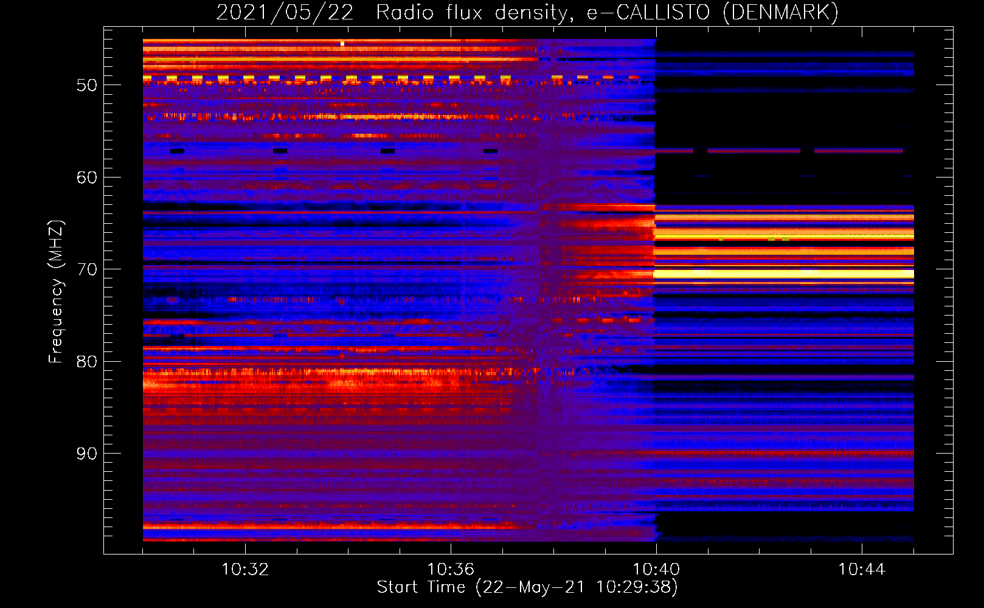Click the 70 MHz frequency tick label

click(x=87, y=269)
